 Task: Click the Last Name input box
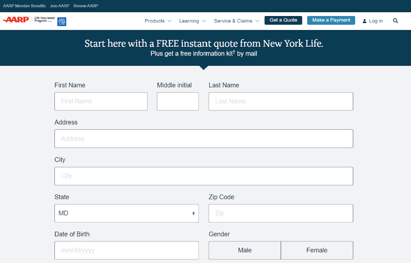(x=280, y=102)
